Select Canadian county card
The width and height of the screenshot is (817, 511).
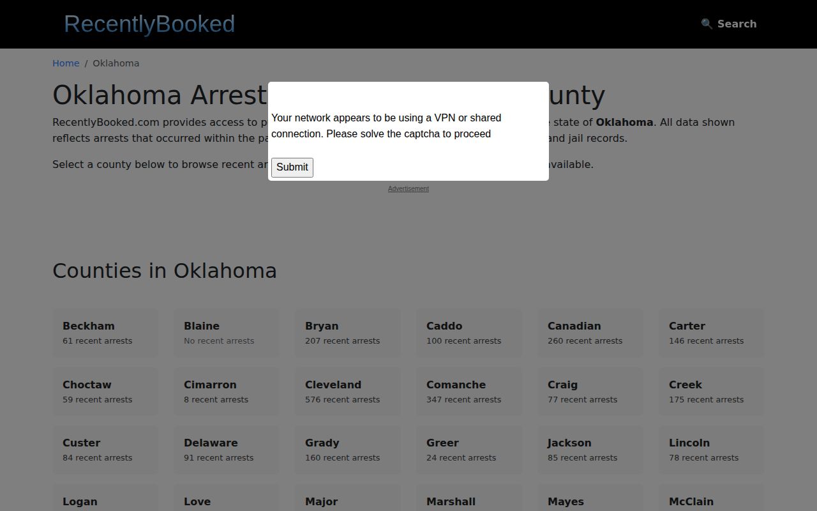pos(590,333)
